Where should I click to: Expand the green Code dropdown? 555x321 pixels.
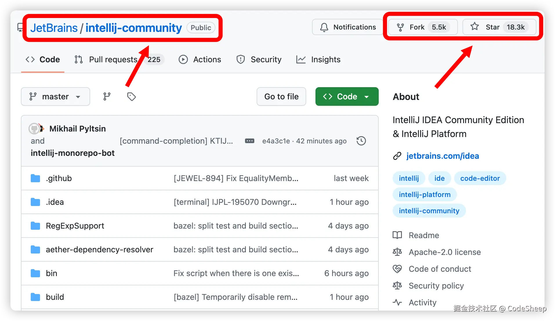(347, 96)
